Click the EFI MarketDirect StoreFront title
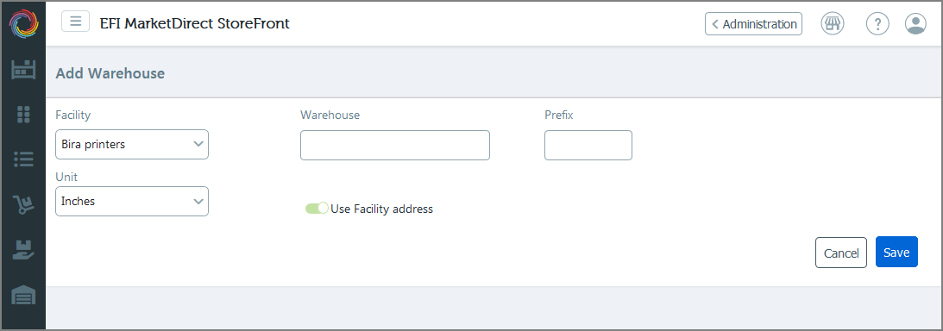Screen dimensions: 943x331 coord(194,23)
